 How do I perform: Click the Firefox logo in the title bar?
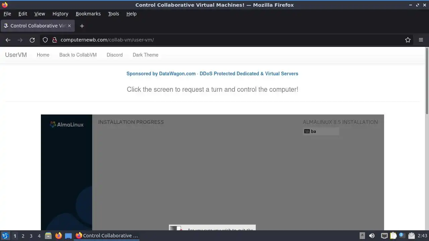[5, 5]
